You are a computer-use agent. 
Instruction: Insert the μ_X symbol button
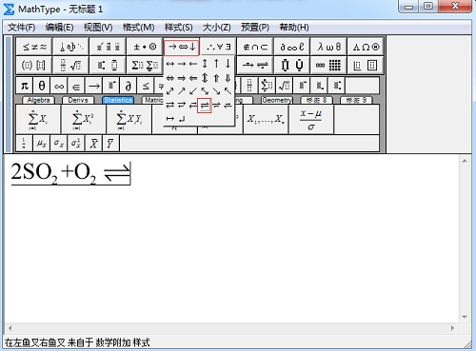pos(42,144)
